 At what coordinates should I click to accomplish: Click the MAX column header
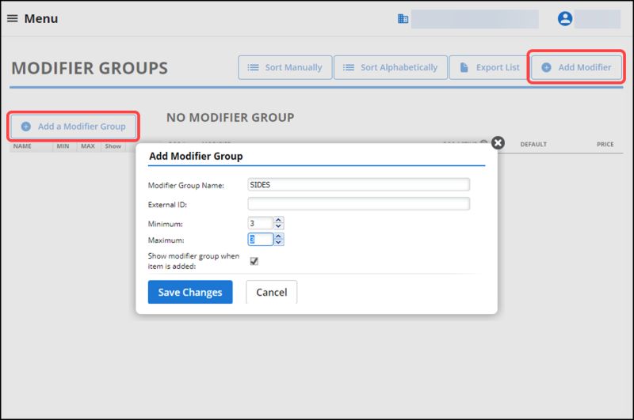pos(88,146)
